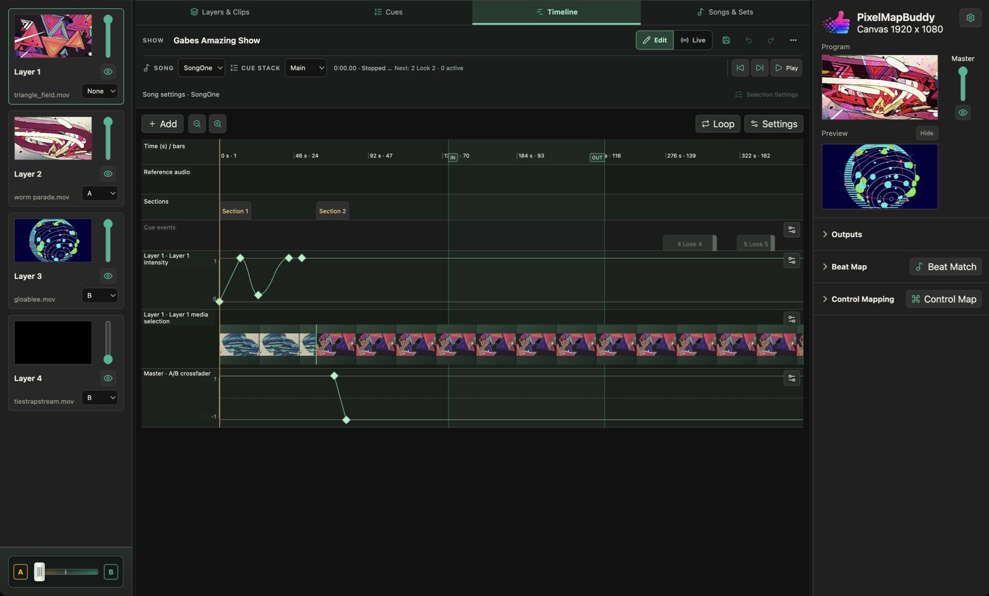Skip to next cue
The width and height of the screenshot is (989, 596).
point(759,68)
